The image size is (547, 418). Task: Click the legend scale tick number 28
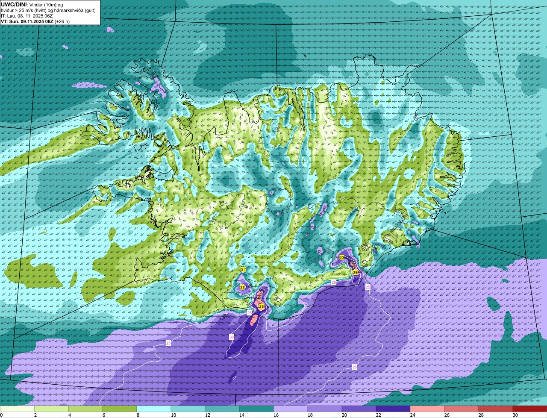click(480, 415)
